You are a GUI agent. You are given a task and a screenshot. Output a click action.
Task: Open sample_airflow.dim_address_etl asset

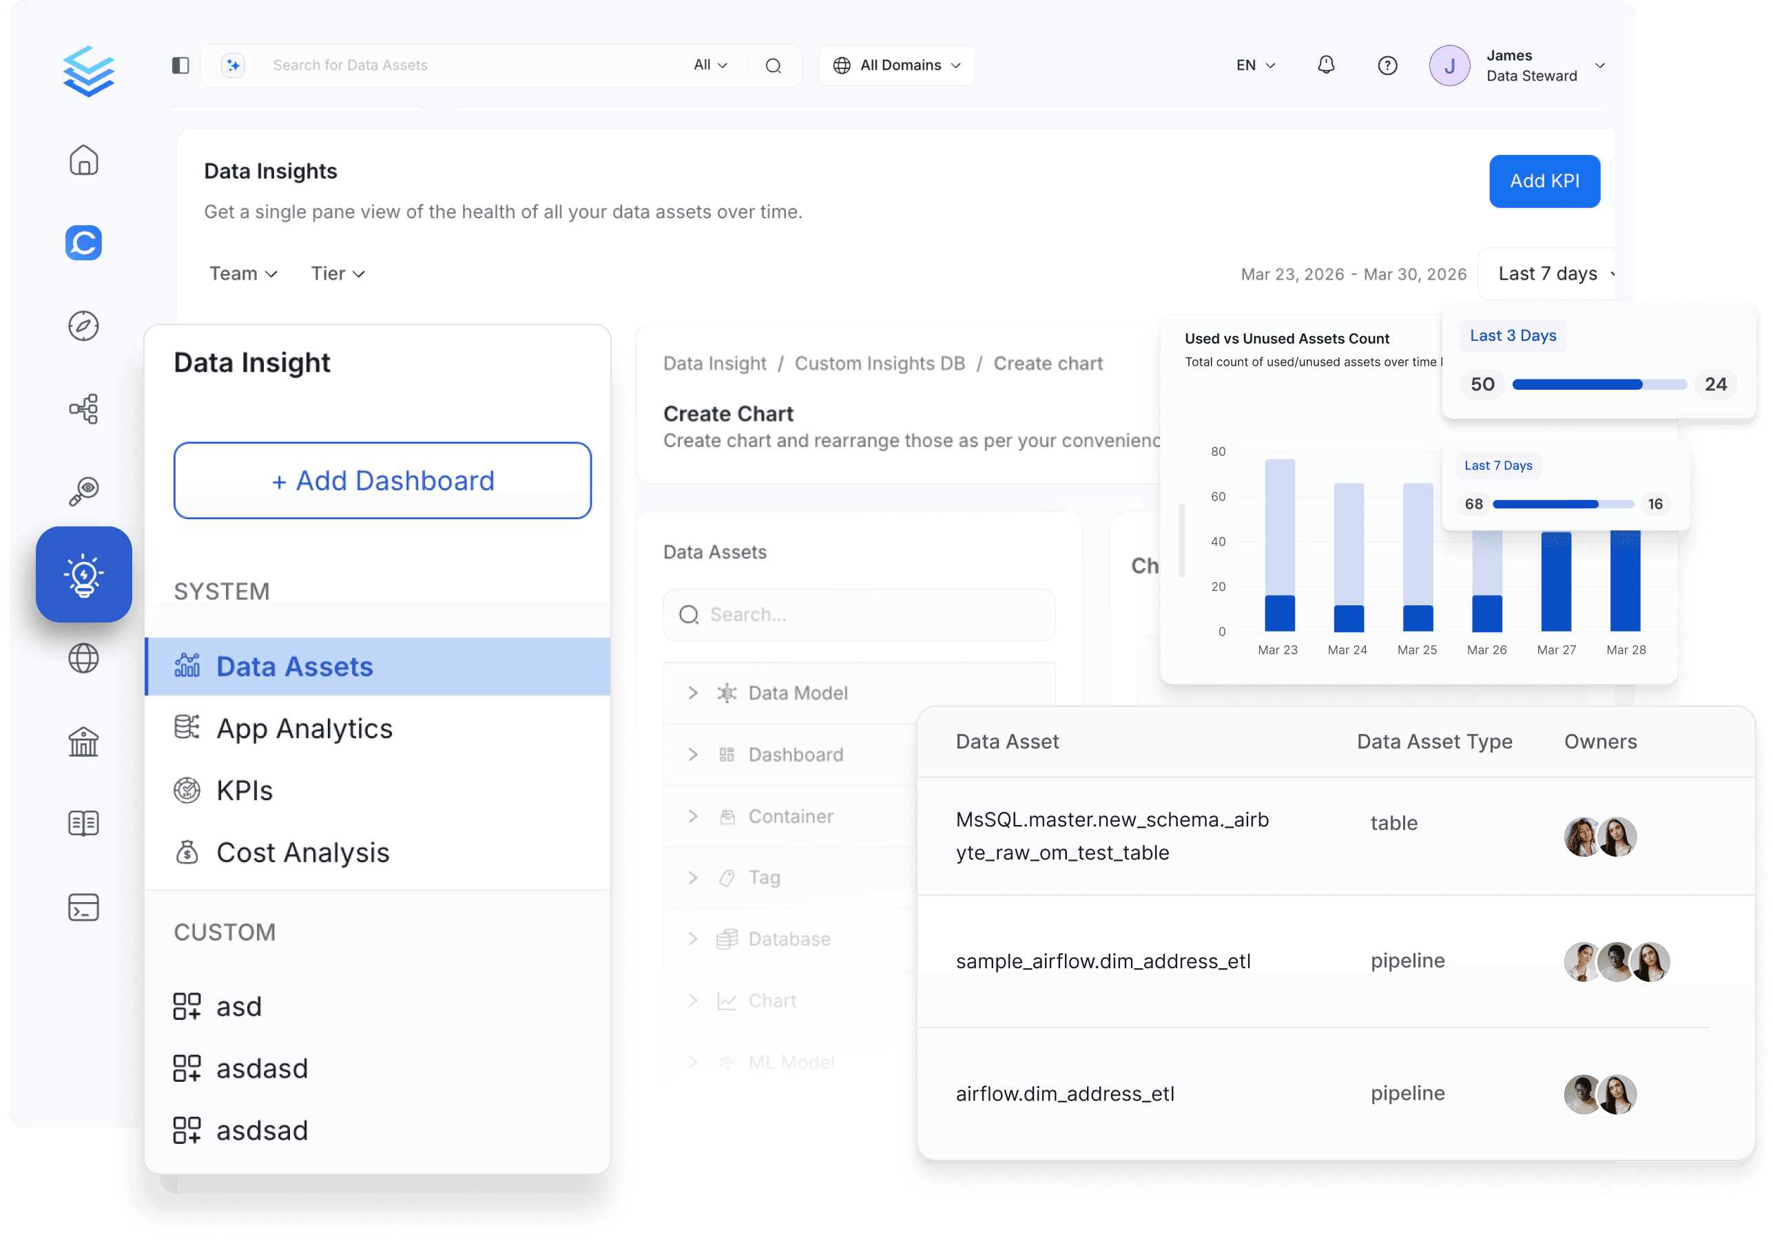pyautogui.click(x=1103, y=961)
